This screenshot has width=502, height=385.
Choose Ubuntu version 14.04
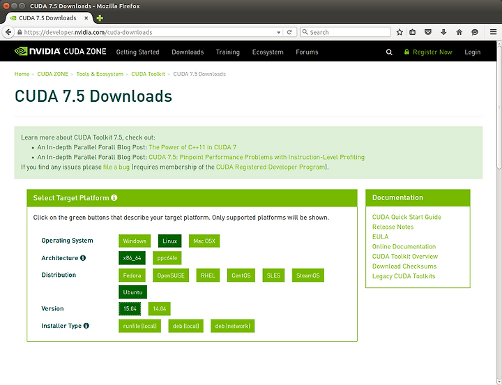click(160, 309)
